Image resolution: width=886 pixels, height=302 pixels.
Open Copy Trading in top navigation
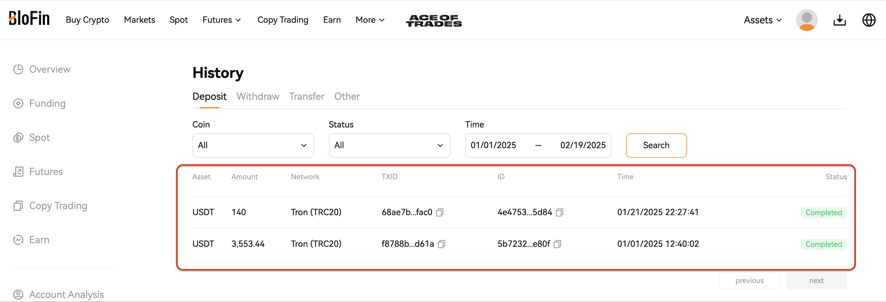pos(283,20)
